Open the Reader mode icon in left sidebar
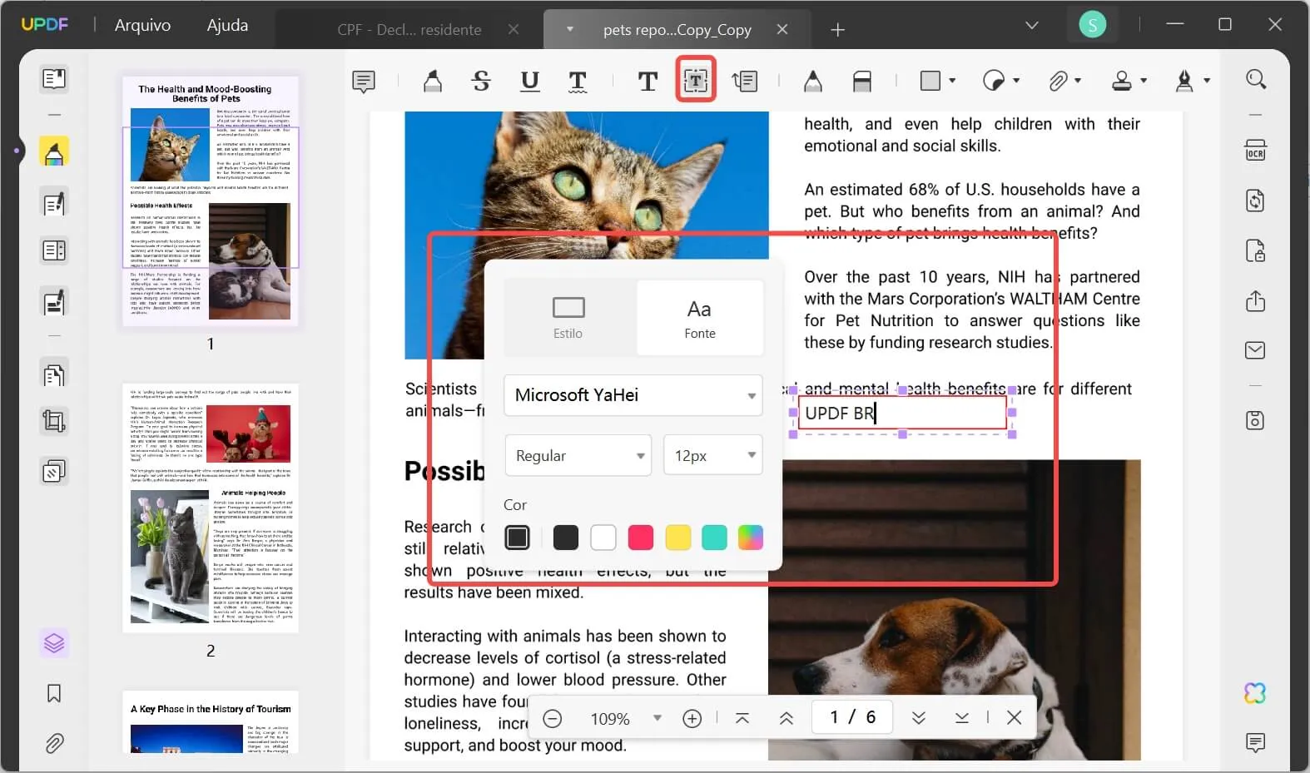This screenshot has height=773, width=1310. (54, 79)
